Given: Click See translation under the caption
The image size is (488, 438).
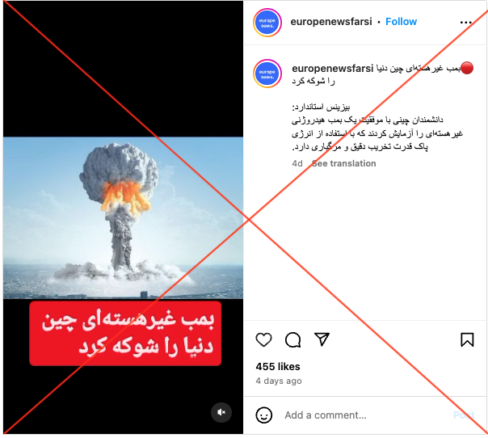Looking at the screenshot, I should pos(344,163).
